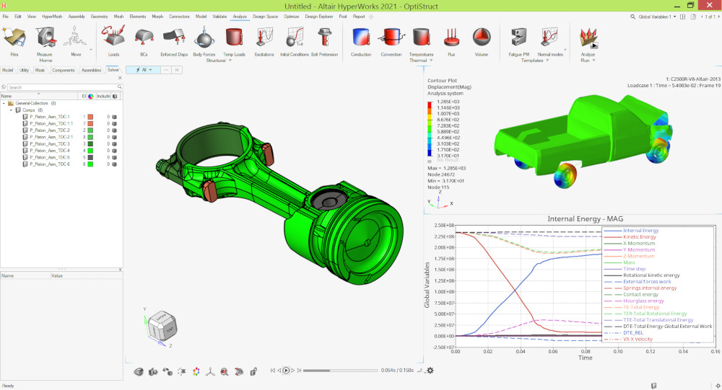Switch to the Model browser tab
This screenshot has width=722, height=390.
pyautogui.click(x=8, y=71)
